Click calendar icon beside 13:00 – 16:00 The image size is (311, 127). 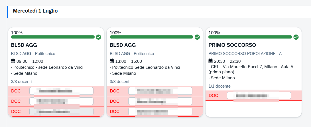tap(112, 61)
